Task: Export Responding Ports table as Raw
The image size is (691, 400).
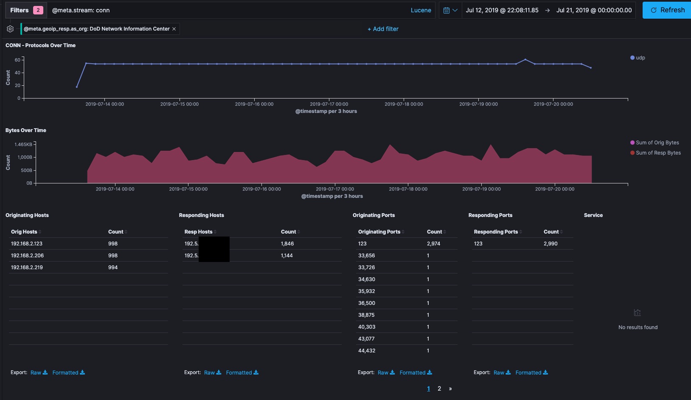Action: pyautogui.click(x=502, y=373)
